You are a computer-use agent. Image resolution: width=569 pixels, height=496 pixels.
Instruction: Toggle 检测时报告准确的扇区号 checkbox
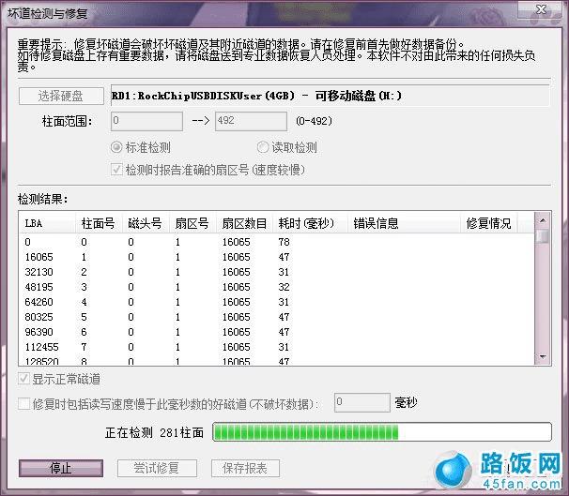click(208, 170)
